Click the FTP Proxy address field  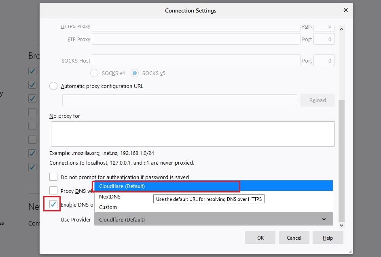[x=196, y=39]
